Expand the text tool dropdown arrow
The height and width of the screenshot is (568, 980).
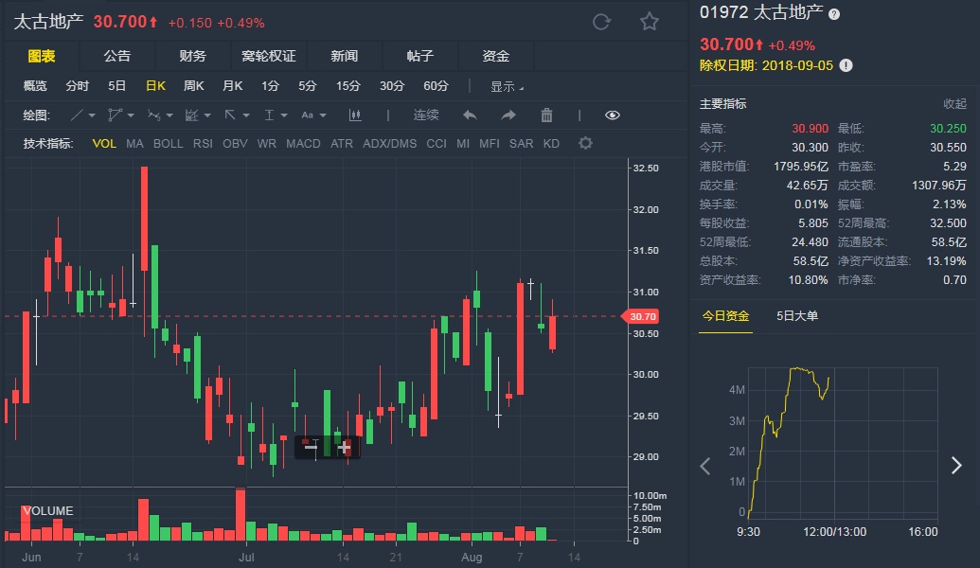[323, 115]
